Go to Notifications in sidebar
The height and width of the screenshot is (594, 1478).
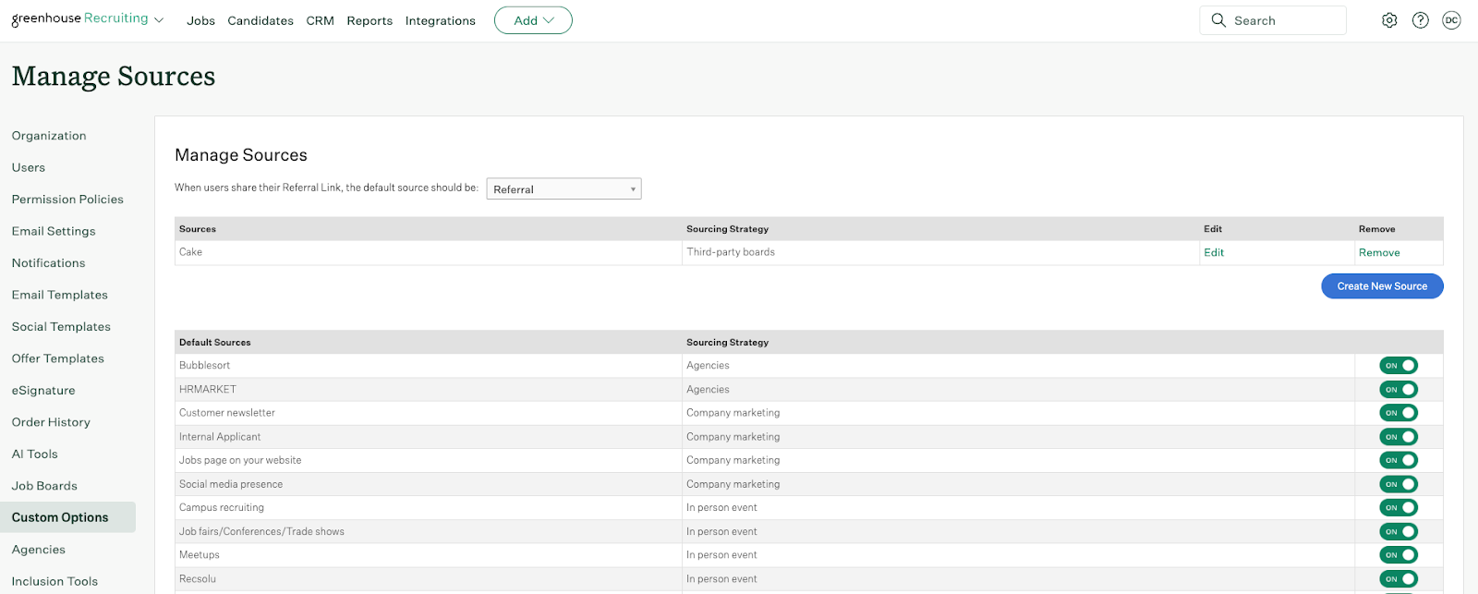48,263
